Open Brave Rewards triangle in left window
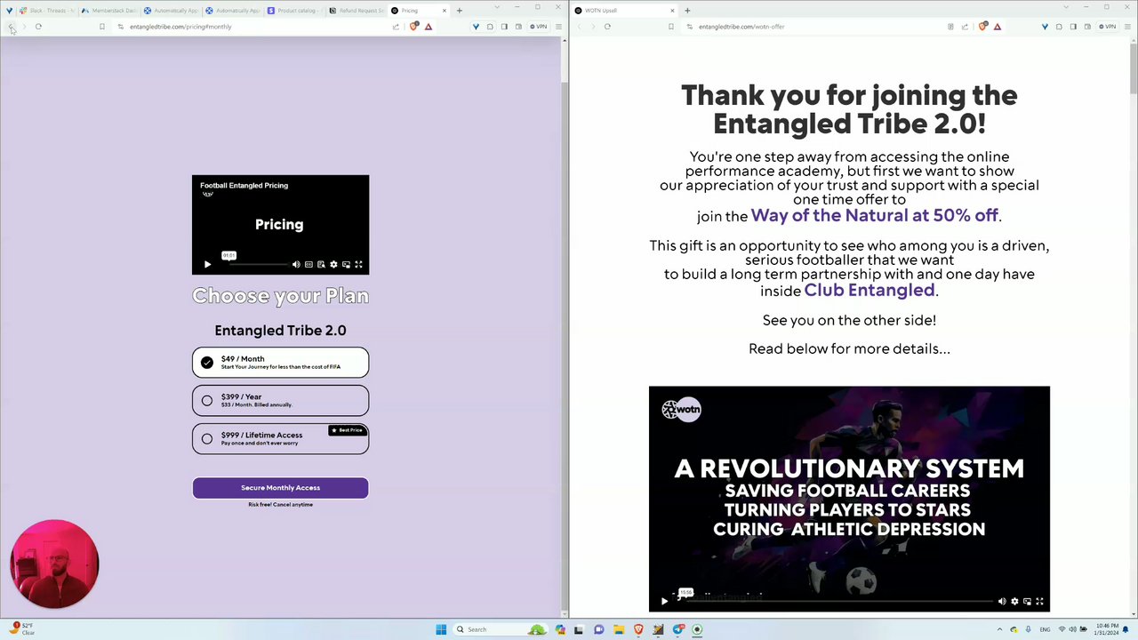Image resolution: width=1138 pixels, height=640 pixels. 428,27
